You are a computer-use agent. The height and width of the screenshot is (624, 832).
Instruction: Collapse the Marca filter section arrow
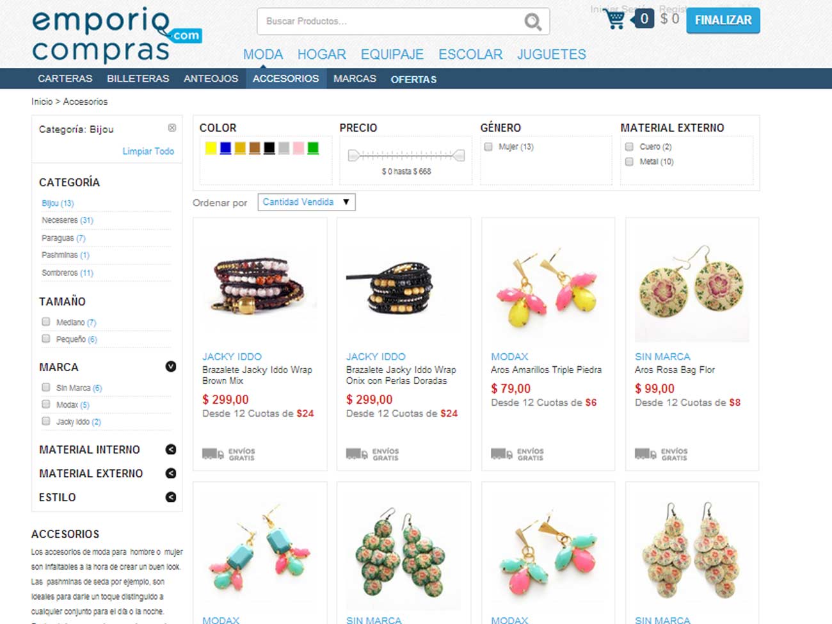[x=171, y=367]
